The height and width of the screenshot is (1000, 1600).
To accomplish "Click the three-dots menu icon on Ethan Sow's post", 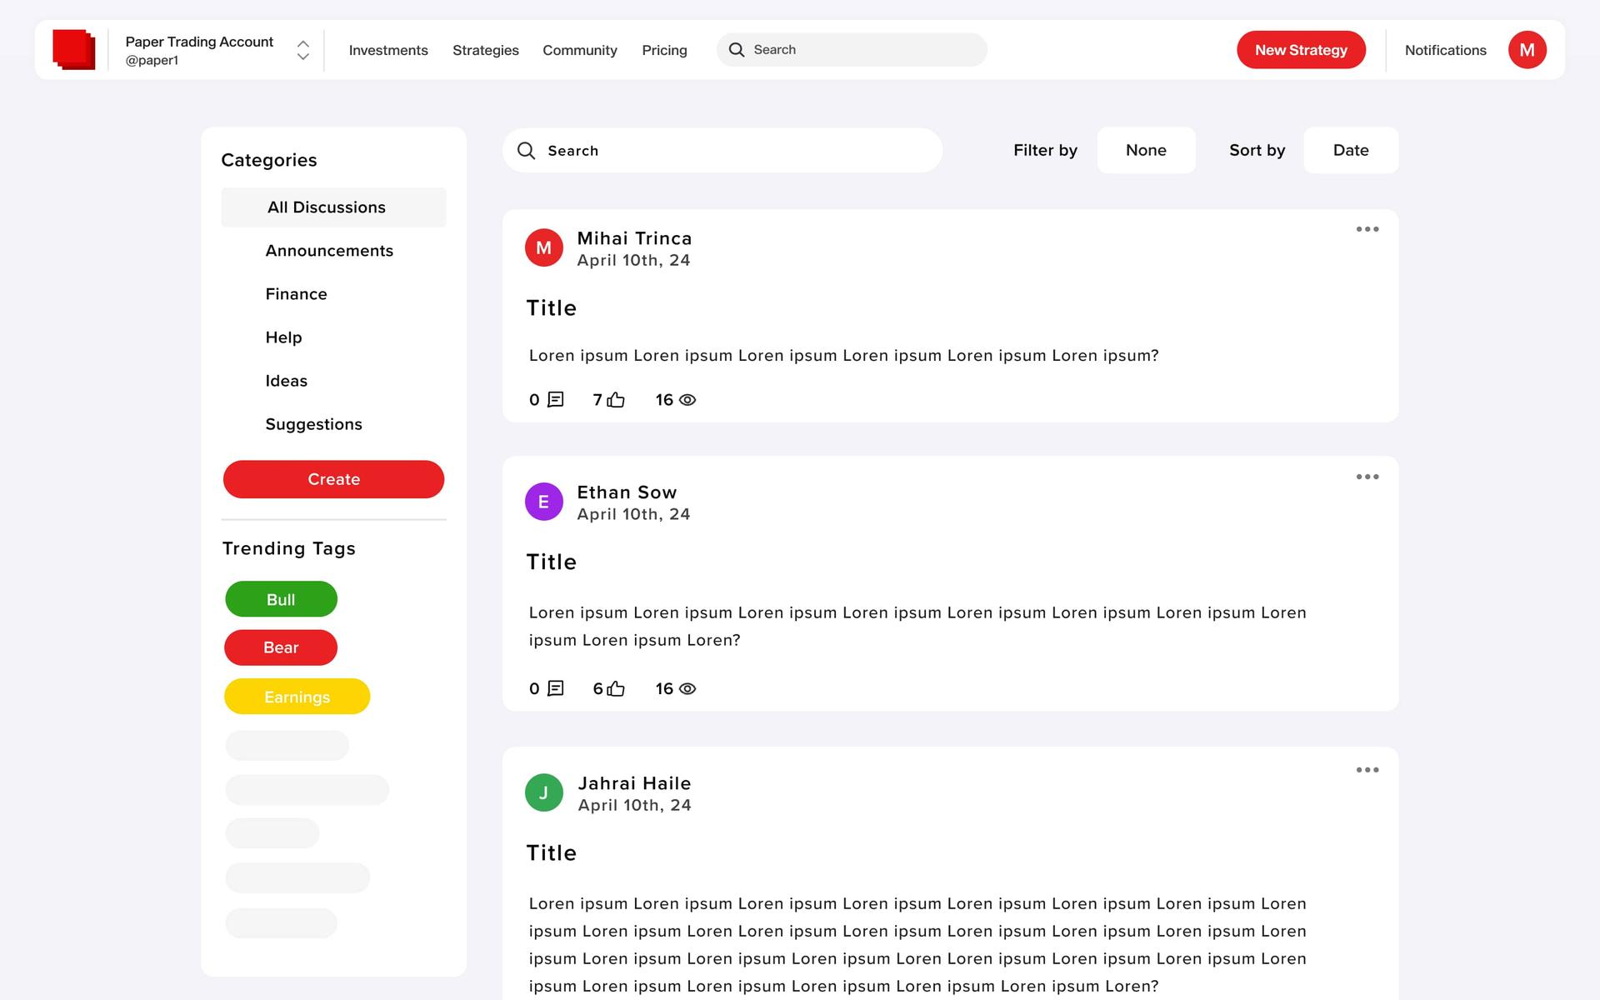I will coord(1367,476).
